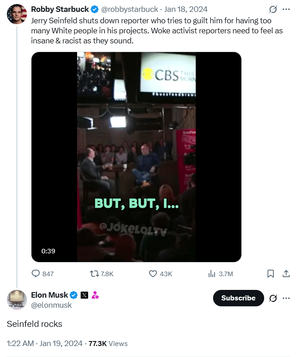Click Elon Musk's profile avatar

point(16,299)
